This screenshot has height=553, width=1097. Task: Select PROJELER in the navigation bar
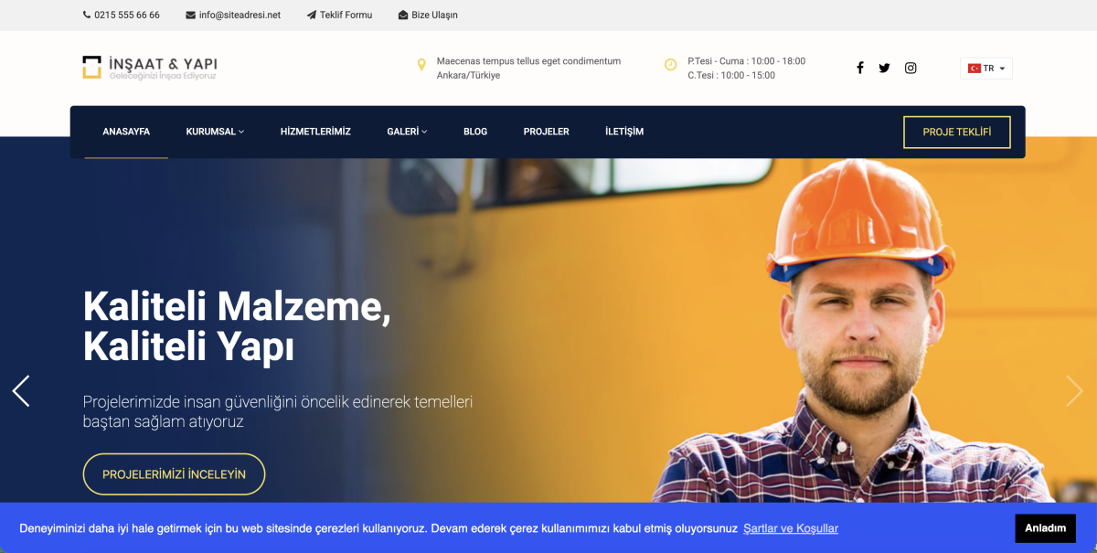point(546,131)
